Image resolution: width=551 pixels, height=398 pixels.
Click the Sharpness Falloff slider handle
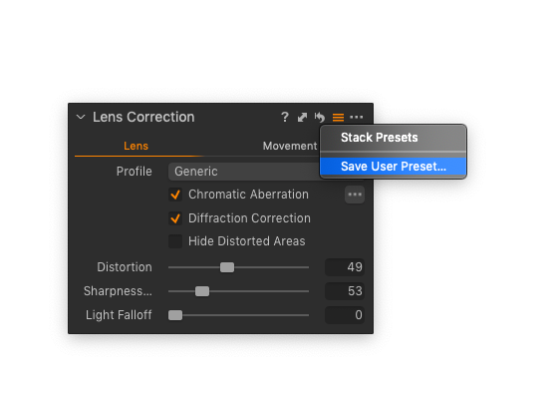tap(202, 291)
